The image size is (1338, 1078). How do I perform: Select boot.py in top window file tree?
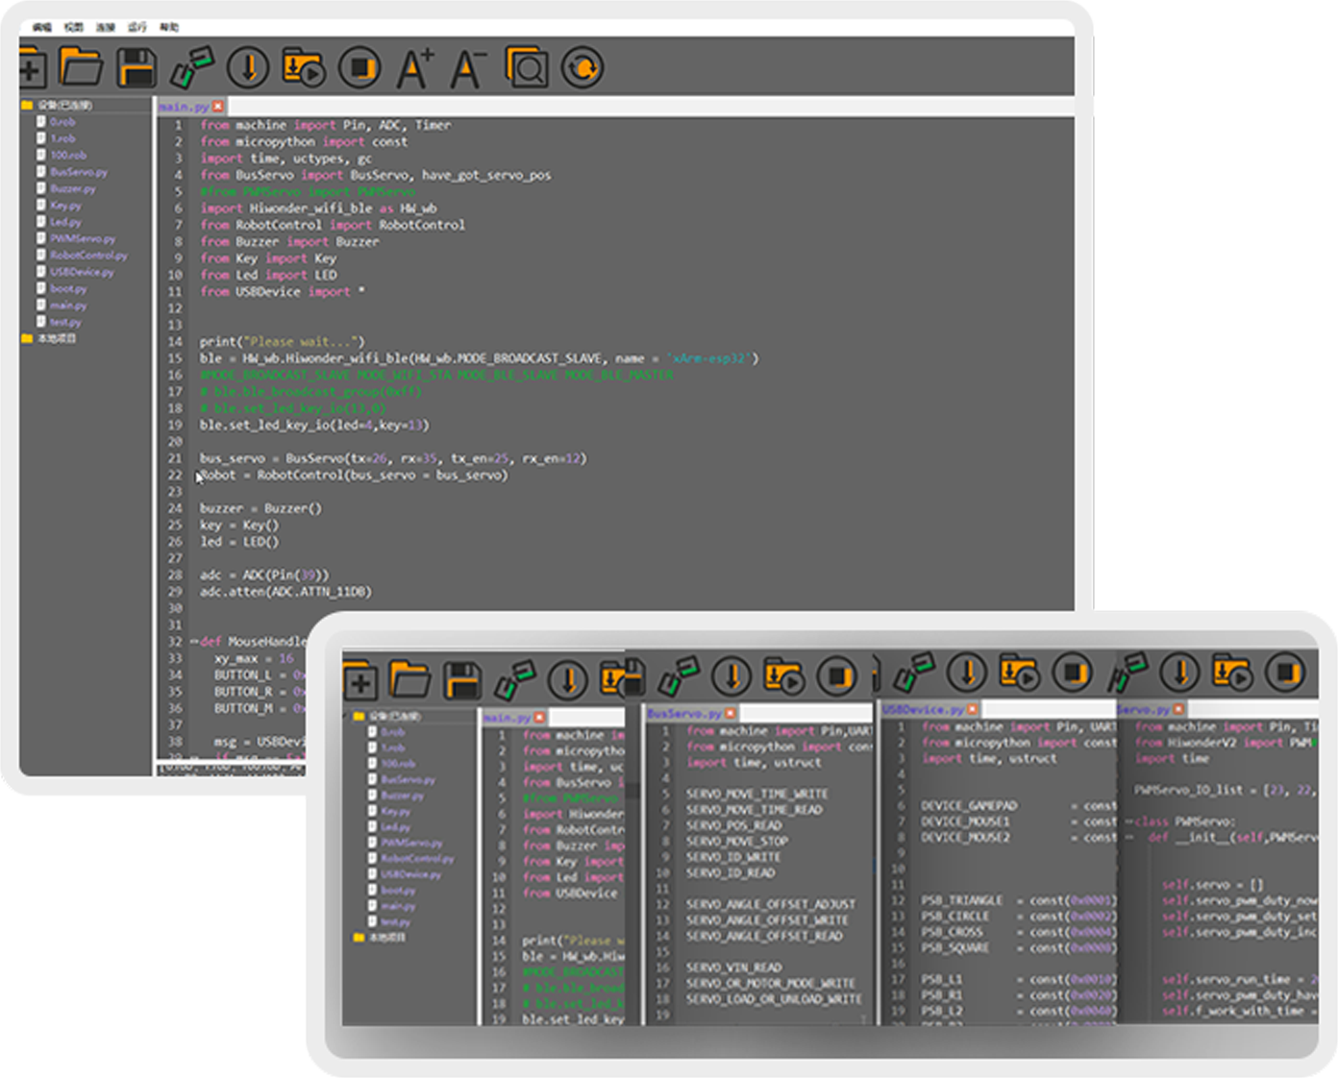(x=68, y=289)
